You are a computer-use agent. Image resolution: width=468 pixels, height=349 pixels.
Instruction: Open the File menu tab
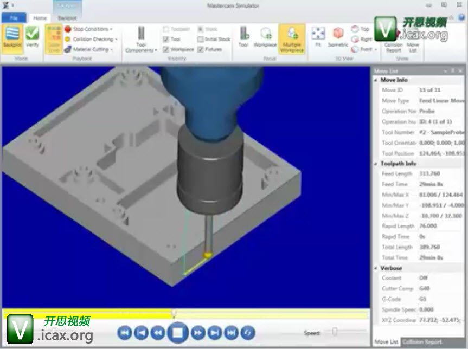click(x=12, y=18)
